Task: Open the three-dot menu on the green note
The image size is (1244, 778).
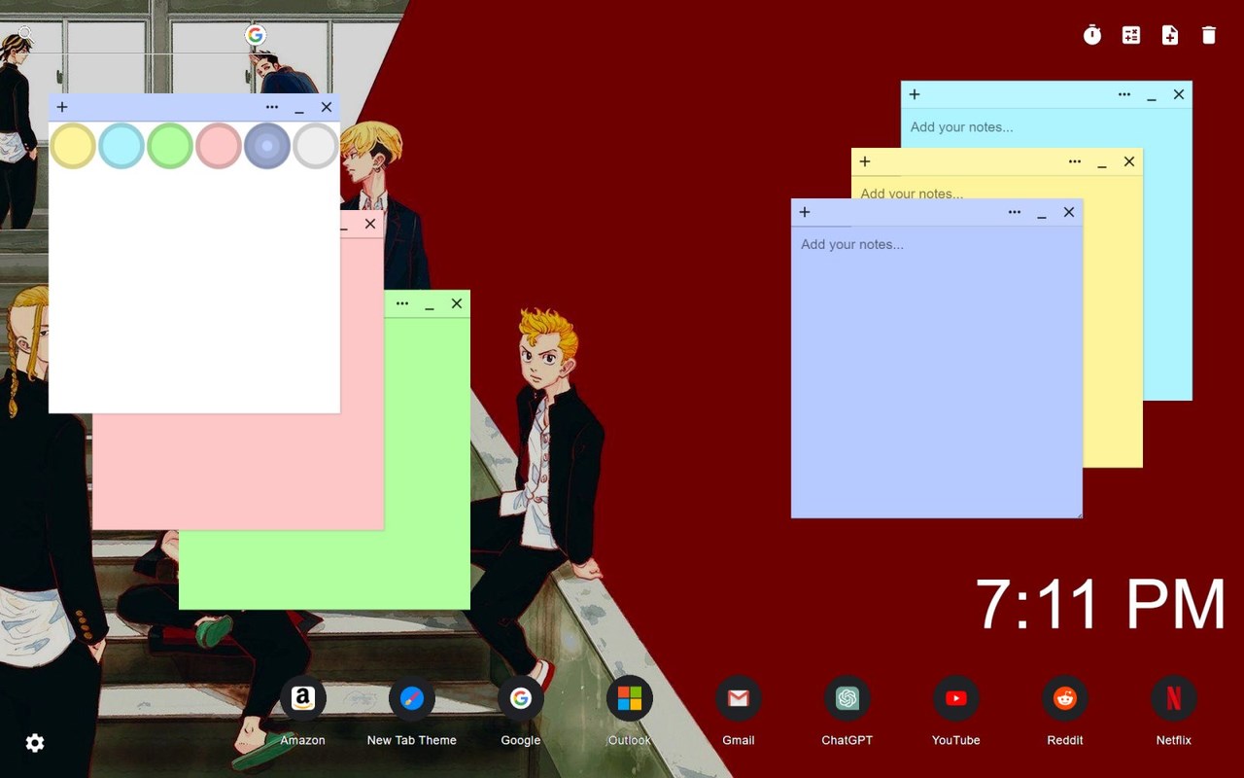Action: 402,303
